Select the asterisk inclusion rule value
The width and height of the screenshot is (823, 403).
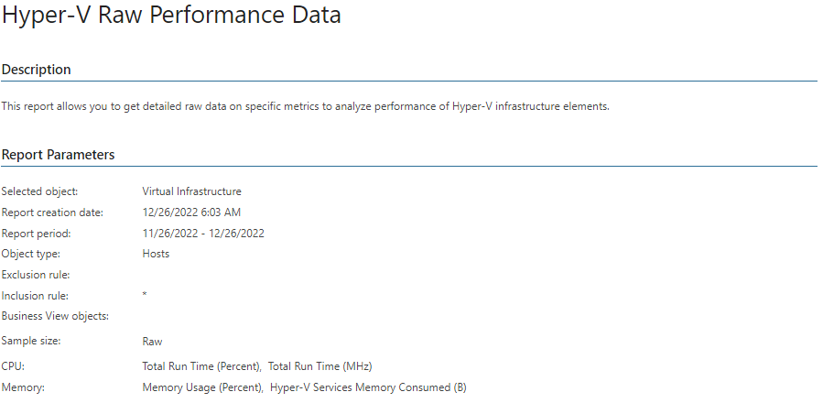point(145,295)
